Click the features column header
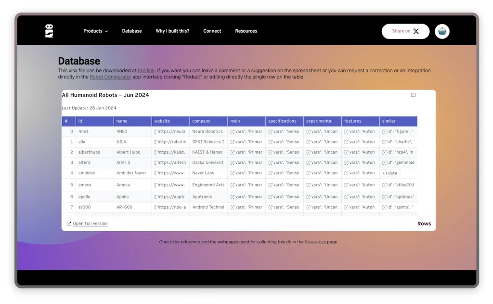Viewport: 493px width, 304px height. click(x=360, y=121)
